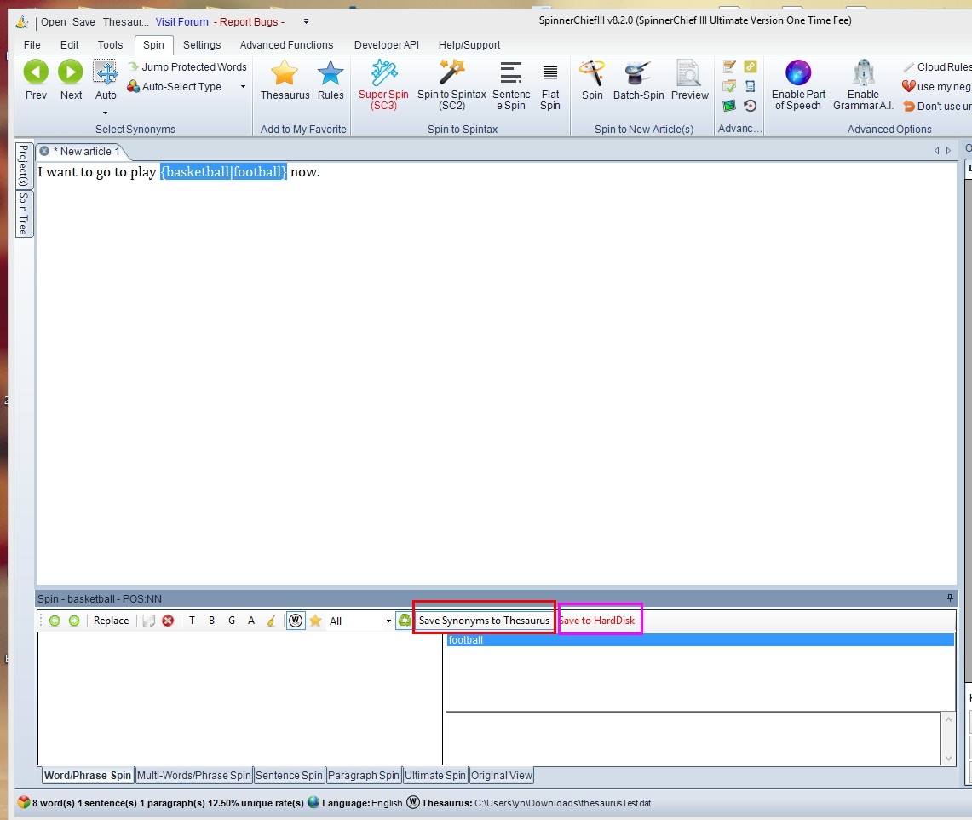Screen dimensions: 972x820
Task: Click Save Synonyms to Thesaurus button
Action: click(x=484, y=621)
